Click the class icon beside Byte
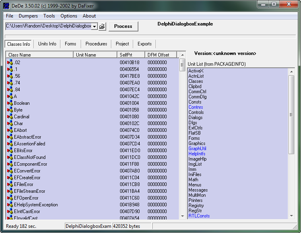 click(x=10, y=110)
